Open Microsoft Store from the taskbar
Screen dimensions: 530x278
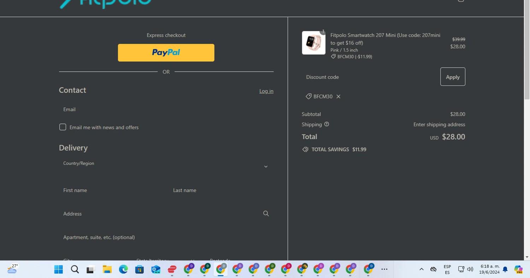pos(140,270)
